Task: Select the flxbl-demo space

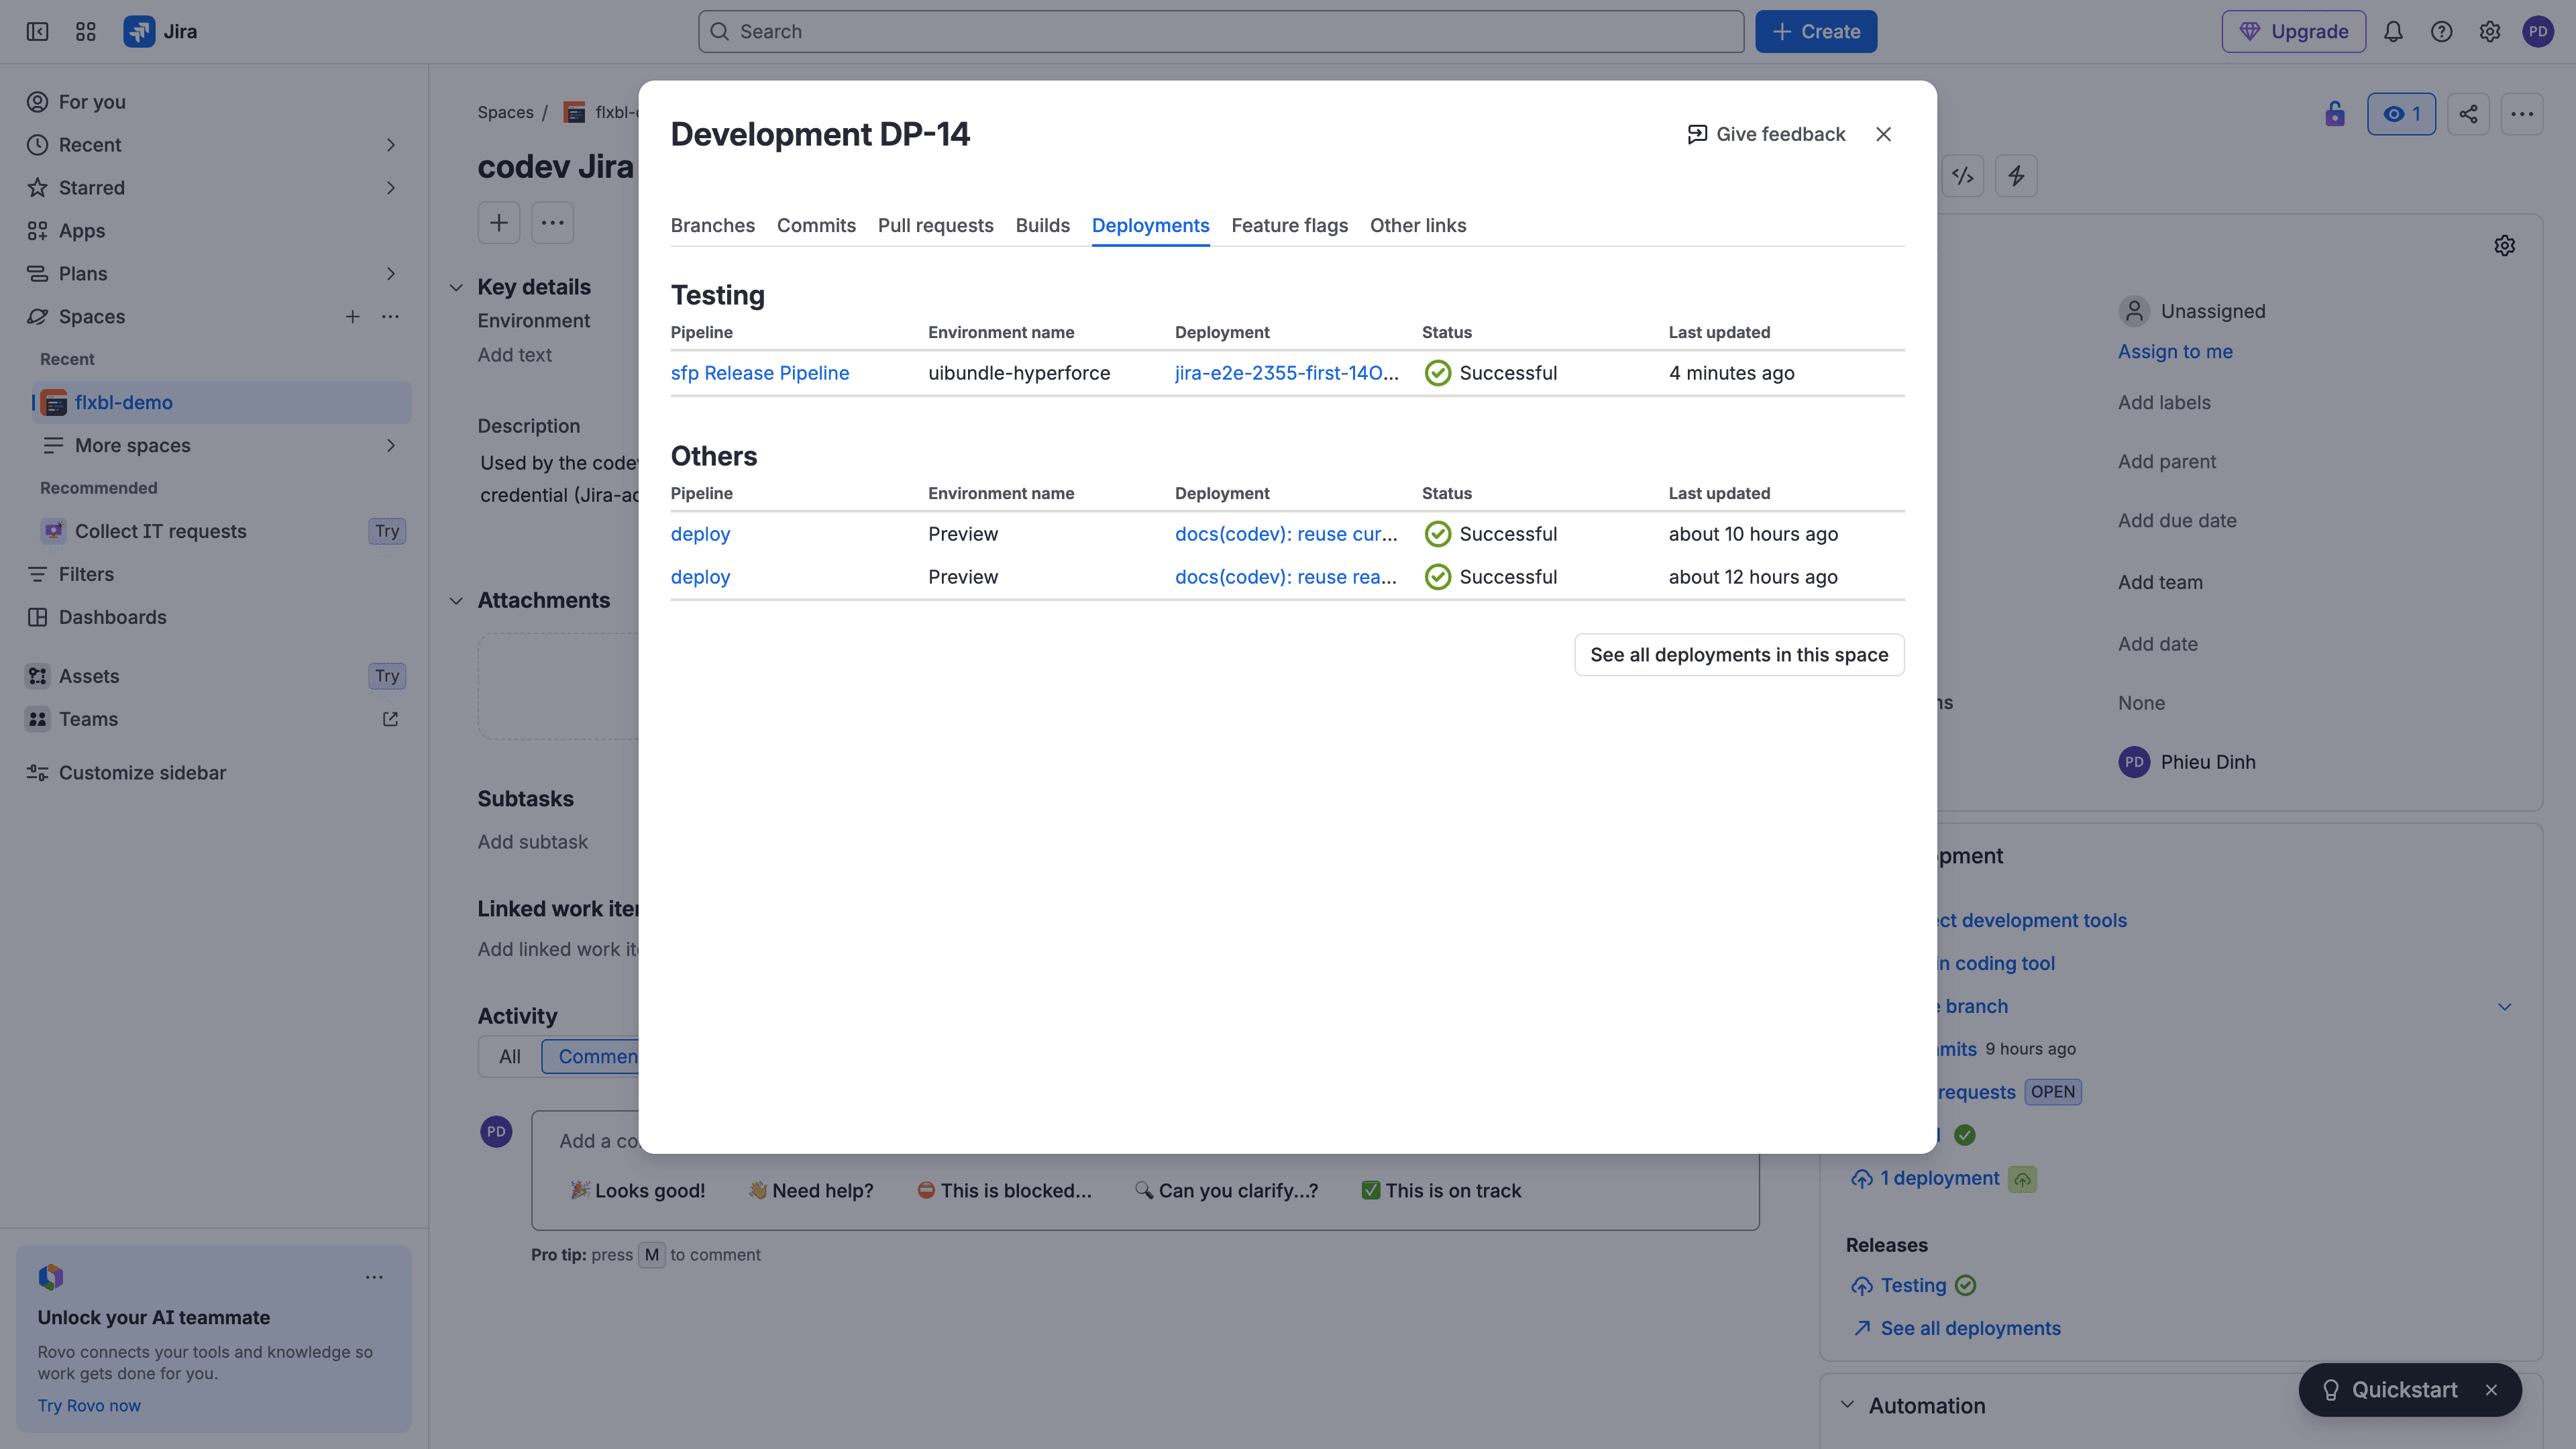Action: (x=222, y=402)
